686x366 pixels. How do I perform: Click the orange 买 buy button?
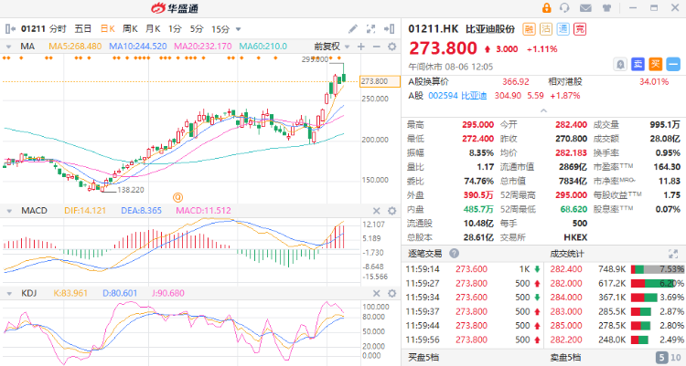pos(656,65)
